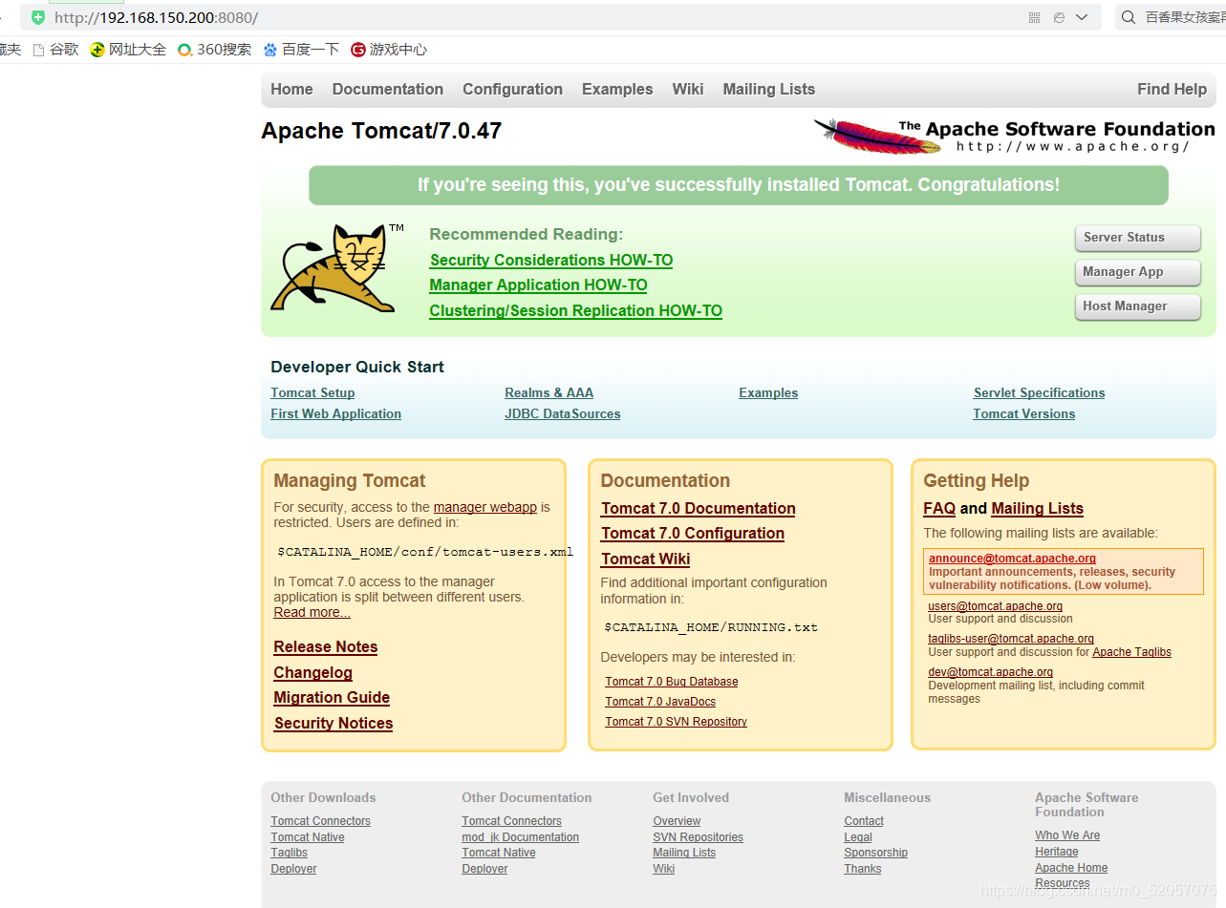Open Documentation in the top navigation bar
This screenshot has height=908, width=1226.
pos(388,89)
